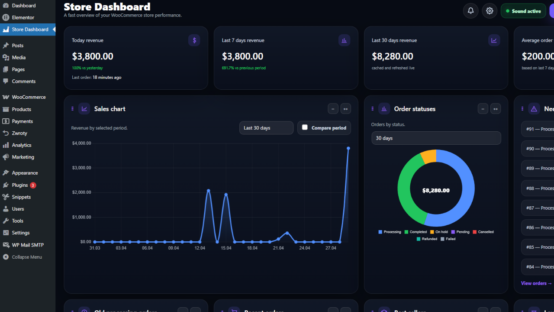Click the dollar icon on Today revenue card
554x312 pixels.
coord(194,40)
